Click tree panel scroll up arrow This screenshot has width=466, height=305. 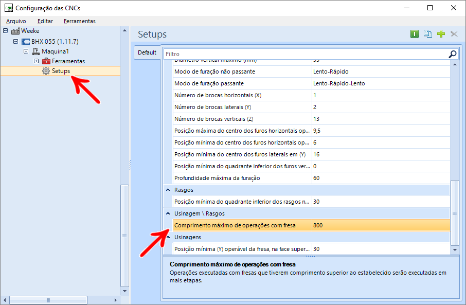[x=124, y=30]
